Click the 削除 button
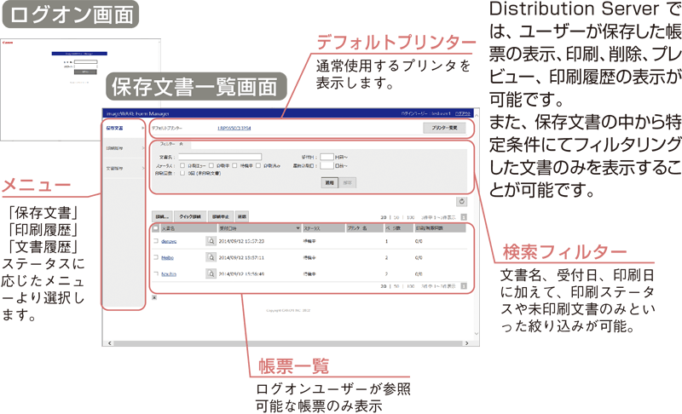Image resolution: width=682 pixels, height=414 pixels. tap(242, 216)
